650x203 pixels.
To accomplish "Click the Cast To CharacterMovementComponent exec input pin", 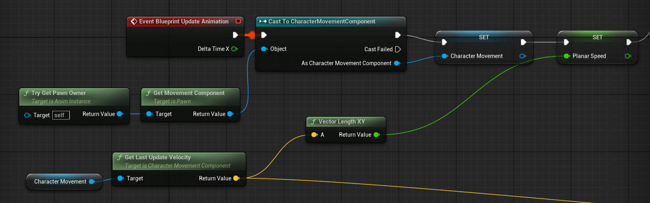I will tap(264, 35).
